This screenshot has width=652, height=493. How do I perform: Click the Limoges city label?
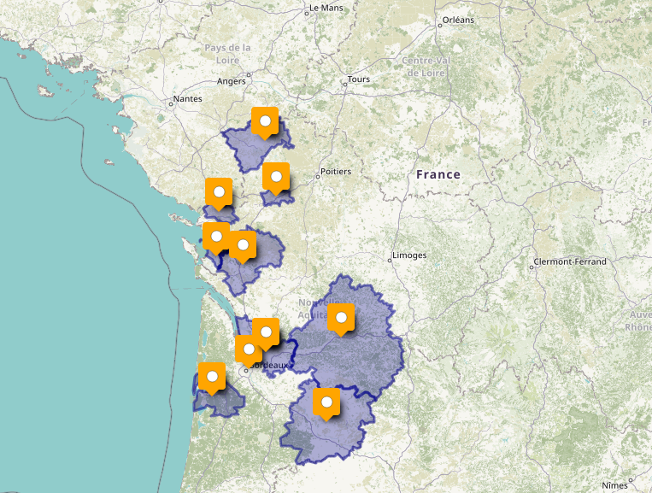pos(409,255)
